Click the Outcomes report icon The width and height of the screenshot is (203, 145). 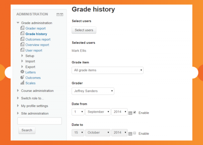pyautogui.click(x=22, y=39)
